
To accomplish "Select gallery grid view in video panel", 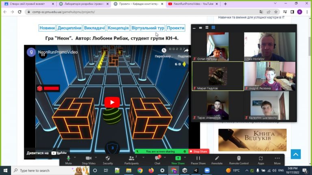I will click(x=213, y=28).
